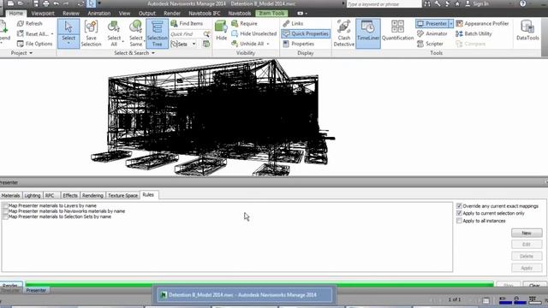Screen dimensions: 548x308
Task: Open File Options
Action: 34,44
